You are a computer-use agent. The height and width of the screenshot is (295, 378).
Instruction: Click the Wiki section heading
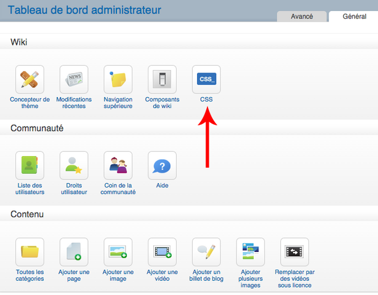(x=19, y=42)
